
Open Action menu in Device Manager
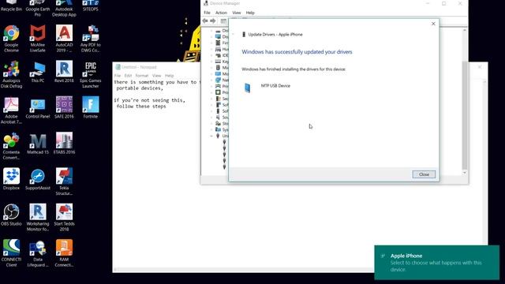tap(221, 13)
